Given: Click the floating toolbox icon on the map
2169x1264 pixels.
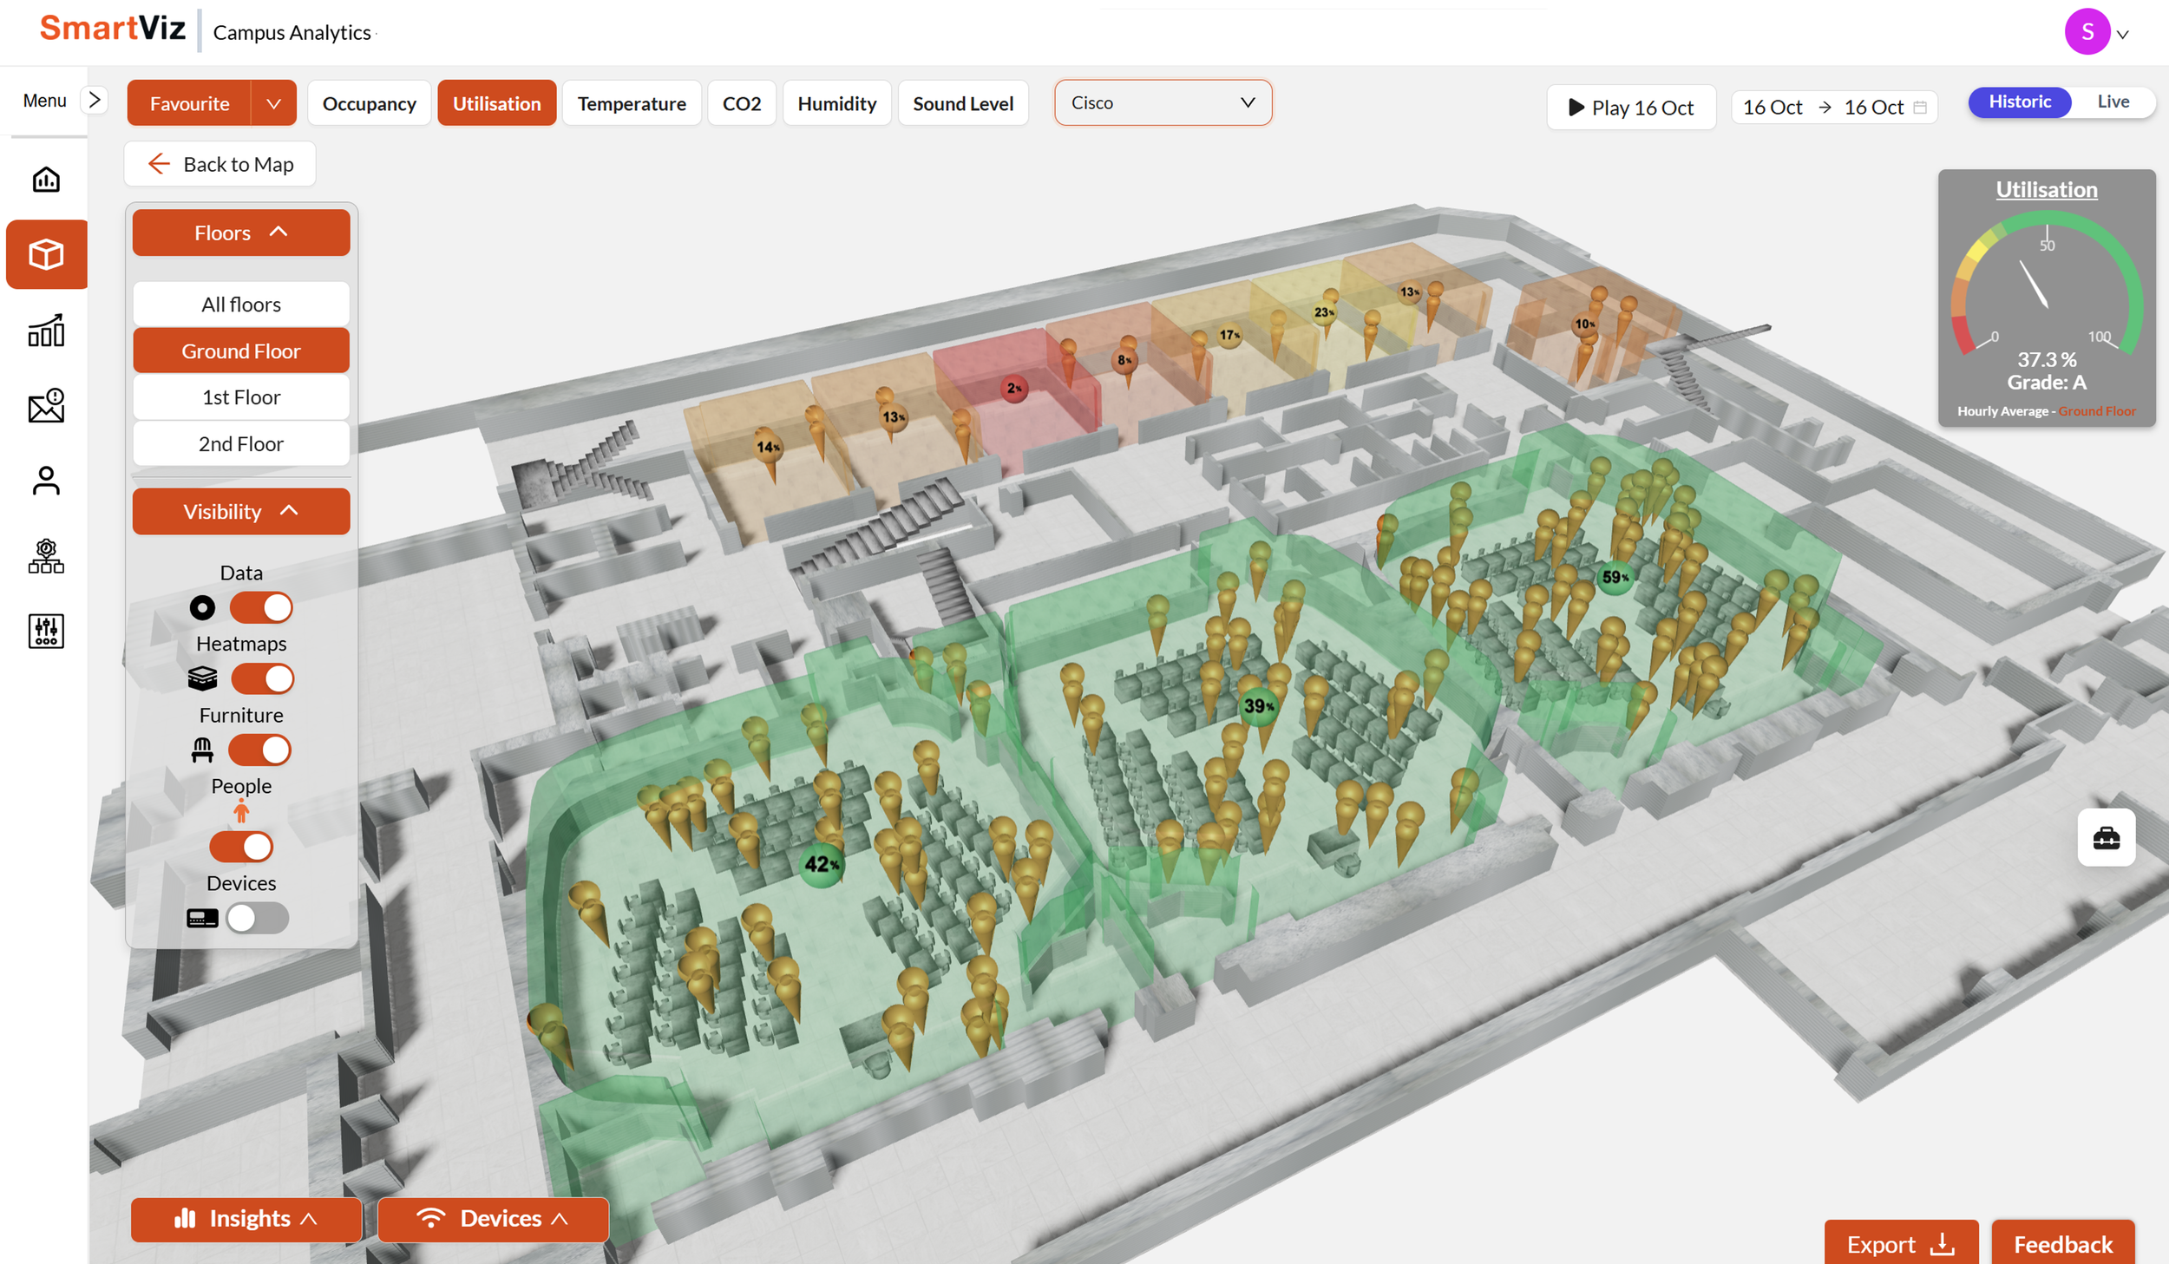Looking at the screenshot, I should pyautogui.click(x=2107, y=837).
